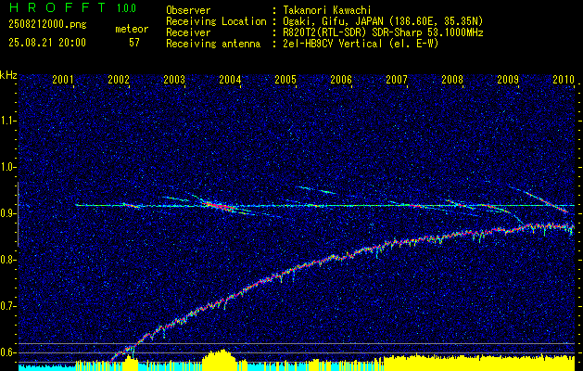Click the 0.8 frequency axis label

7,260
